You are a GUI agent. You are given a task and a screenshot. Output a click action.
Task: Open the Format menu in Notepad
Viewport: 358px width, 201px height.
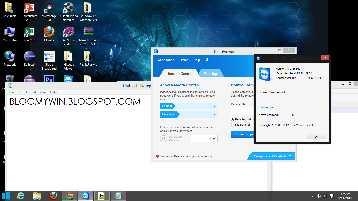[x=31, y=92]
